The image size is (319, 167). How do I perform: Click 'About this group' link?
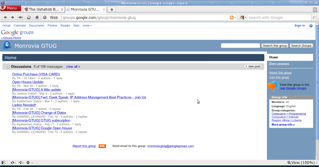(280, 73)
